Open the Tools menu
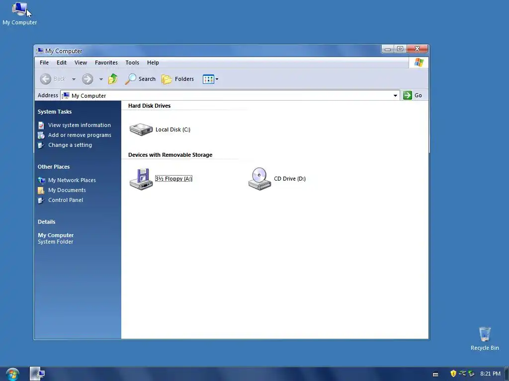Screen dimensions: 509x381 coord(132,63)
